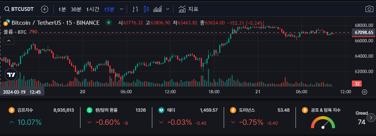The image size is (376, 136).
Task: Expand the chart style dropdown chevron
Action: pyautogui.click(x=168, y=9)
